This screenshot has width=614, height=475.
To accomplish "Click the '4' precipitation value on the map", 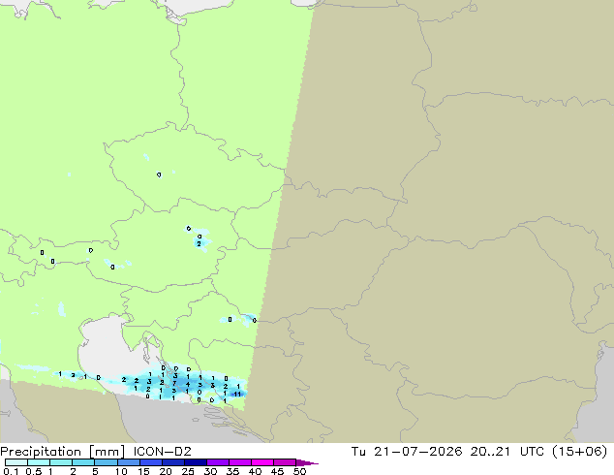I will (188, 384).
